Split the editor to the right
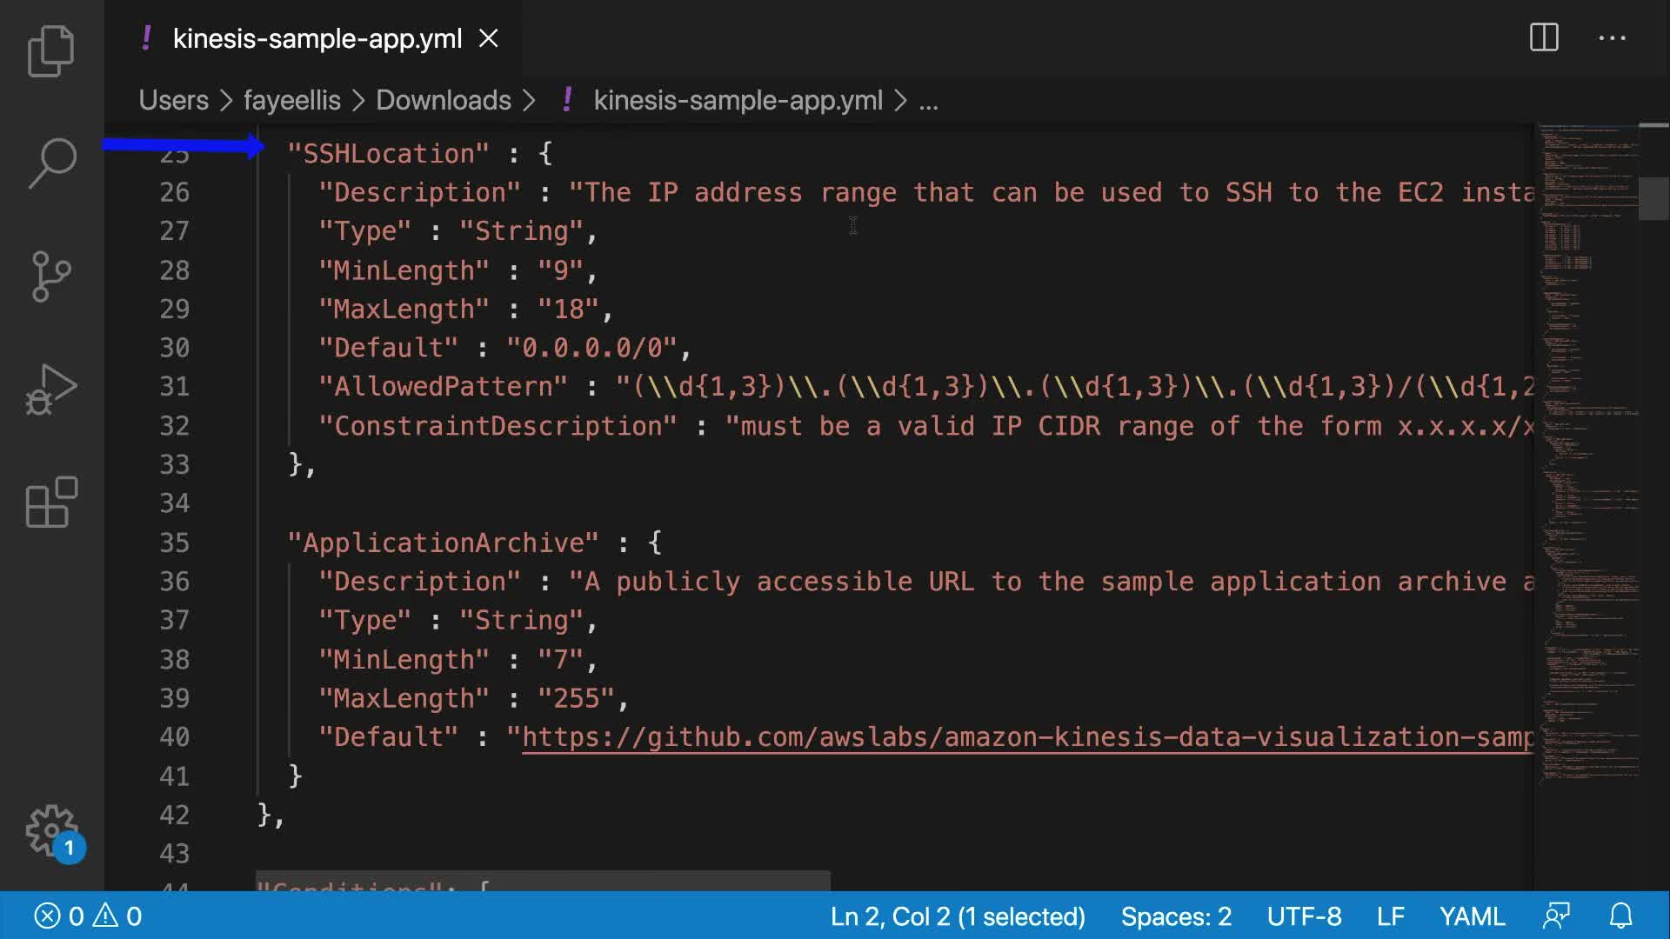Image resolution: width=1670 pixels, height=939 pixels. click(1544, 38)
